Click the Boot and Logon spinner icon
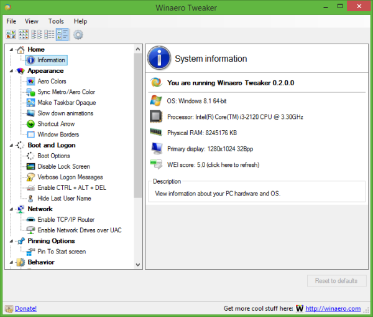This screenshot has height=317, width=373. (x=21, y=145)
